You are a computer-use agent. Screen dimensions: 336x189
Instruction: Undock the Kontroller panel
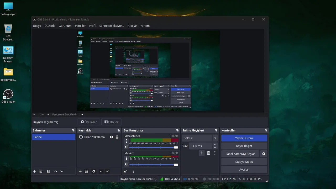[266, 130]
